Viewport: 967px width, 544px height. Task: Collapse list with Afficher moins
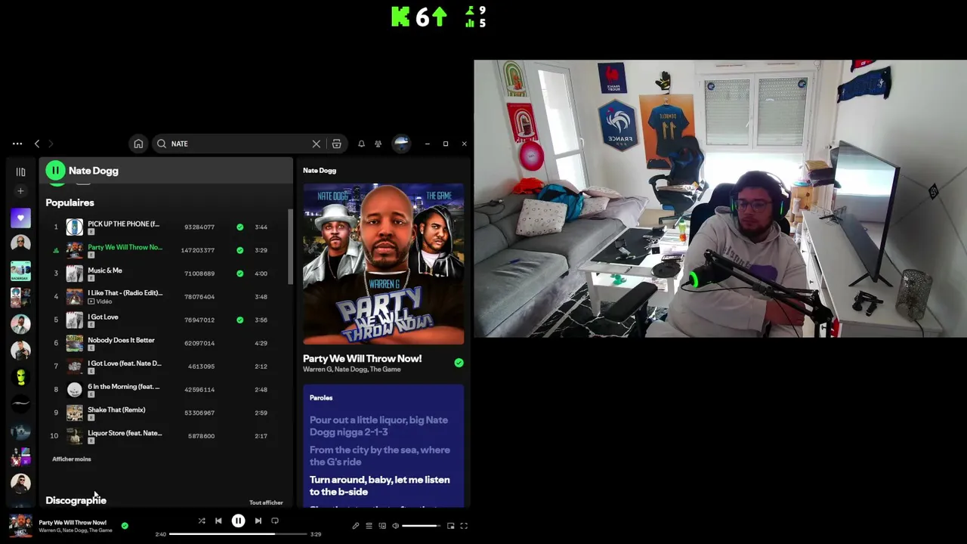(x=72, y=459)
